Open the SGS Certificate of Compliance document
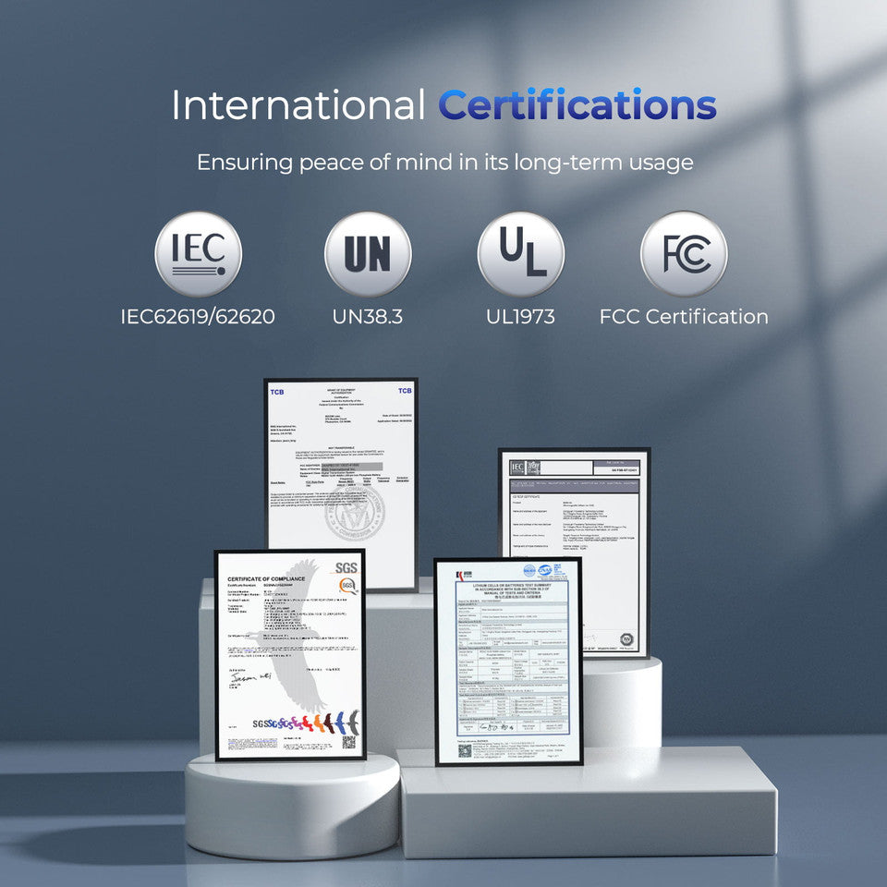This screenshot has width=887, height=887. (x=290, y=655)
